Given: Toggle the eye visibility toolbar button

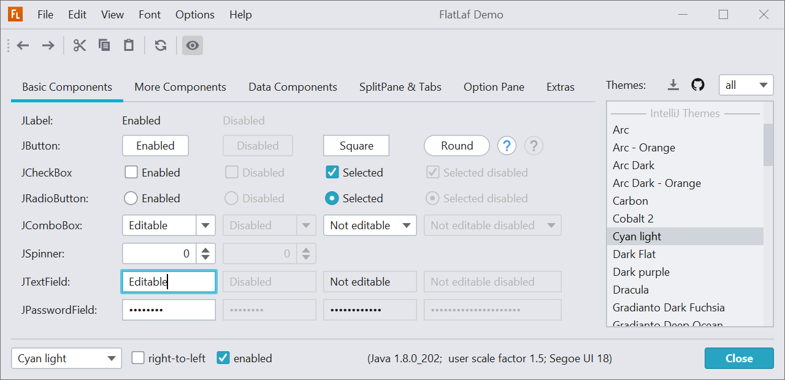Looking at the screenshot, I should coord(193,45).
